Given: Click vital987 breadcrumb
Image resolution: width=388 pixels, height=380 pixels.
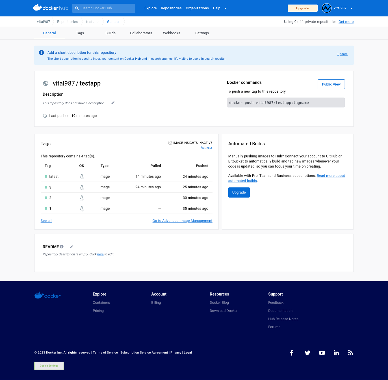Looking at the screenshot, I should (x=44, y=22).
